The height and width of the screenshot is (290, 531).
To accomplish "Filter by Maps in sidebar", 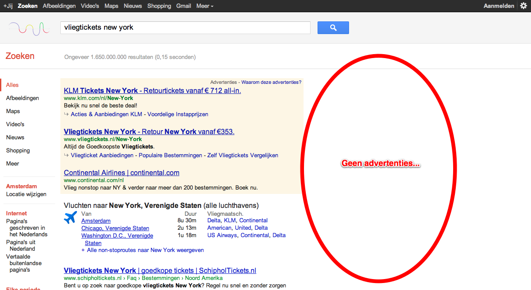I will (x=13, y=111).
